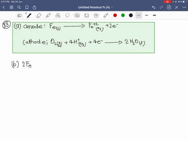The width and height of the screenshot is (188, 141).
Task: Select the Laser pointer tool
Action: point(106,15)
